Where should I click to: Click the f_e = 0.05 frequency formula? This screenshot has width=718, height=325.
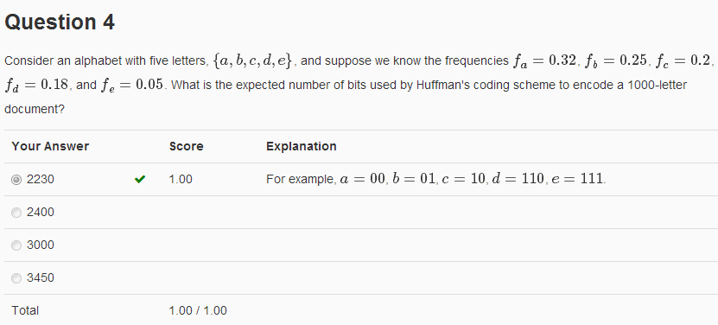[132, 85]
